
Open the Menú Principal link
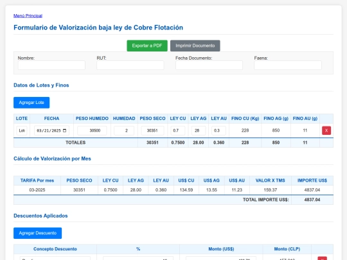click(x=28, y=15)
